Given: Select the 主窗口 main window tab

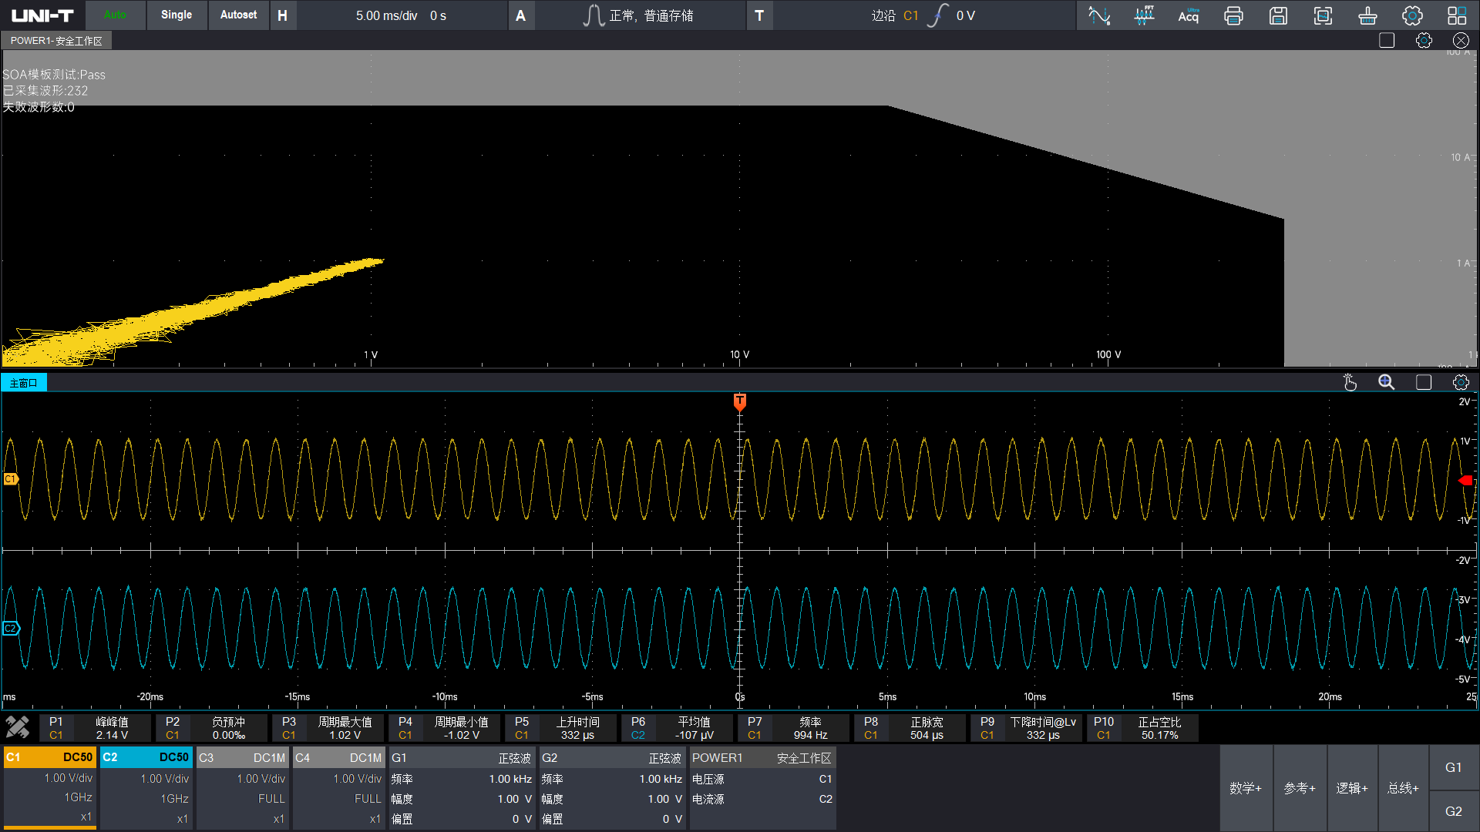Looking at the screenshot, I should coord(24,383).
